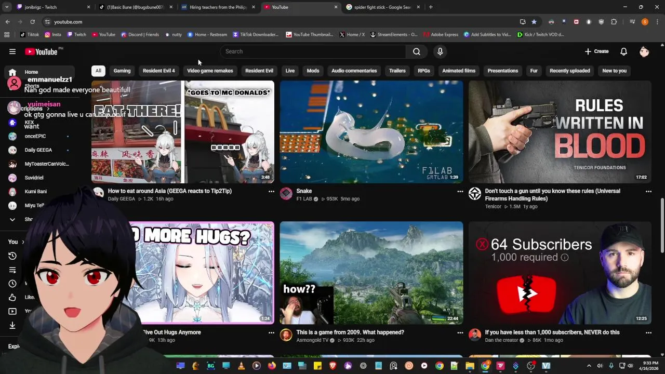Expand Show more subscriptions chevron
This screenshot has width=665, height=374.
12,219
